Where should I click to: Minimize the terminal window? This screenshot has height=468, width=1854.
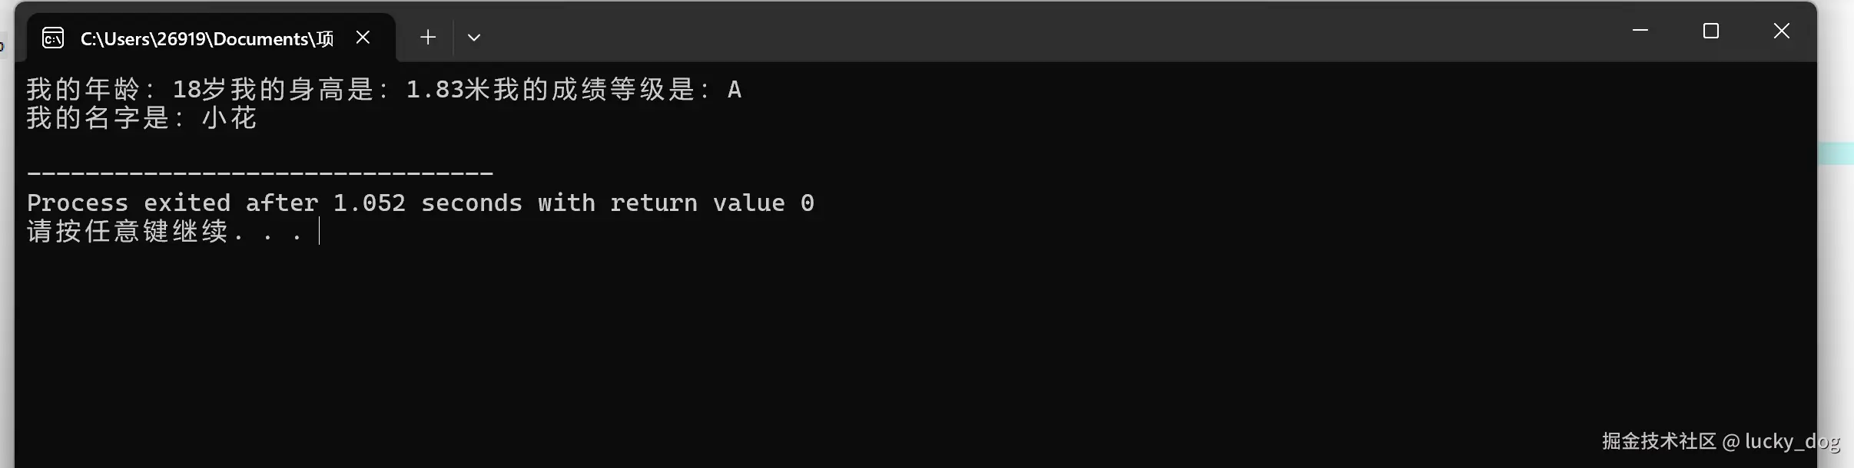click(1640, 31)
